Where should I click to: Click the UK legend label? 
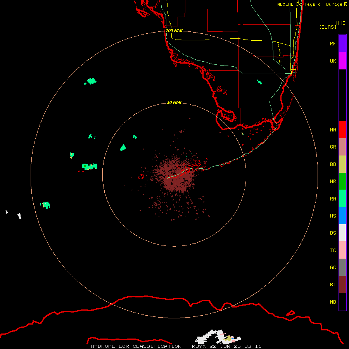[333, 61]
